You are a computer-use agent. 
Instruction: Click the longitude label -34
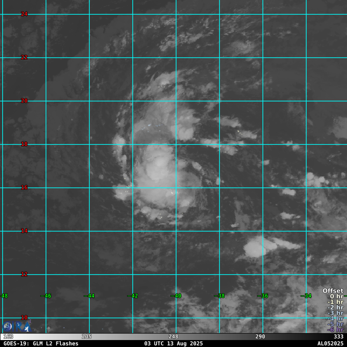(306, 296)
